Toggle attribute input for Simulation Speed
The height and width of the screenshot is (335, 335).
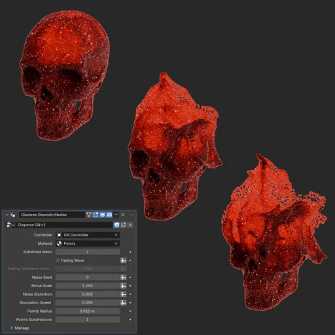tap(124, 303)
